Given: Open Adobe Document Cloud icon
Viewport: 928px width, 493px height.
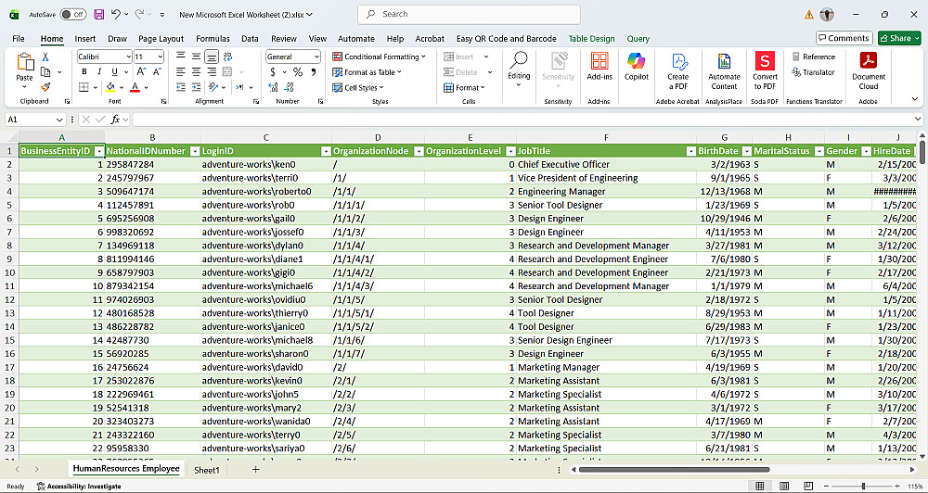Looking at the screenshot, I should pos(869,66).
